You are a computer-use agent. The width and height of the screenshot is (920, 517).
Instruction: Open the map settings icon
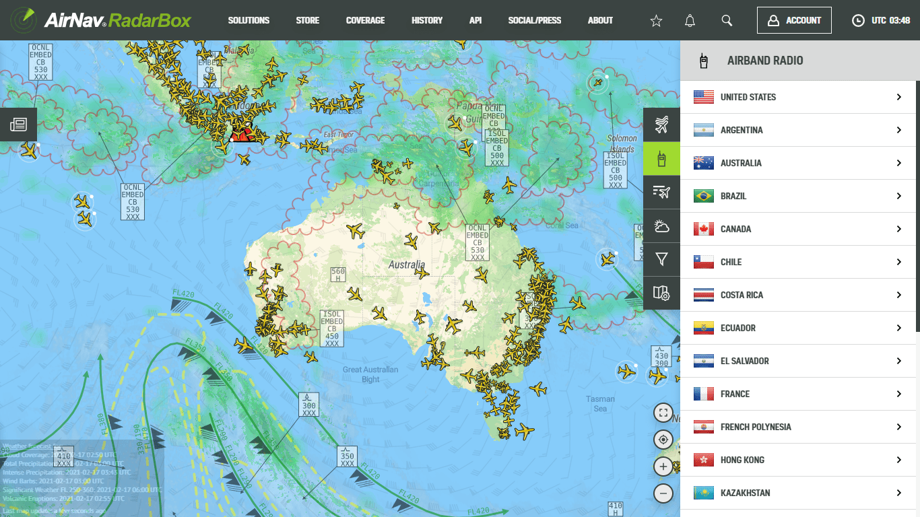[x=661, y=293]
